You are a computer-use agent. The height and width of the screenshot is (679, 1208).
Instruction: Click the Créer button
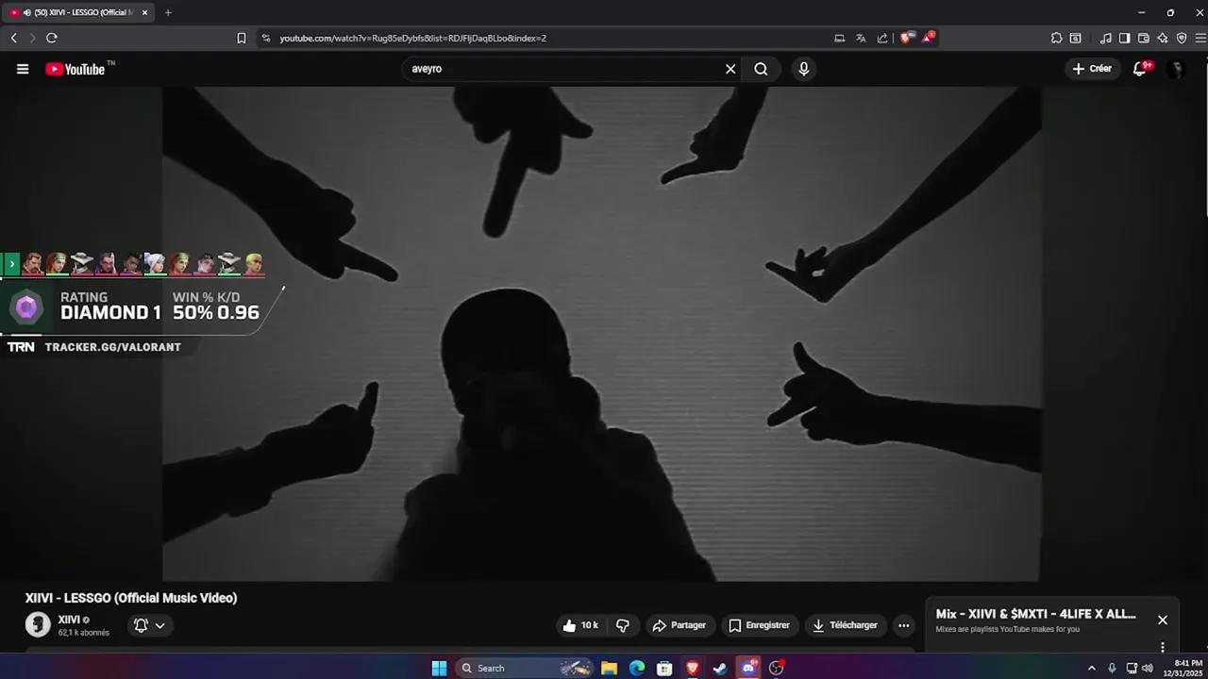coord(1092,69)
